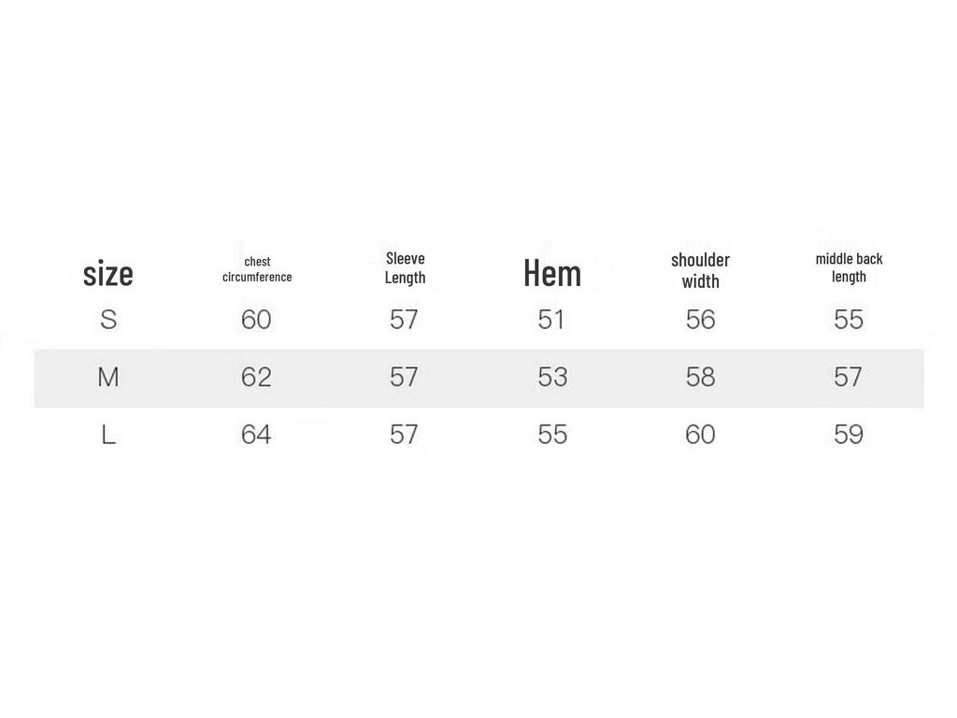Select the S size row label
The image size is (957, 718).
108,320
